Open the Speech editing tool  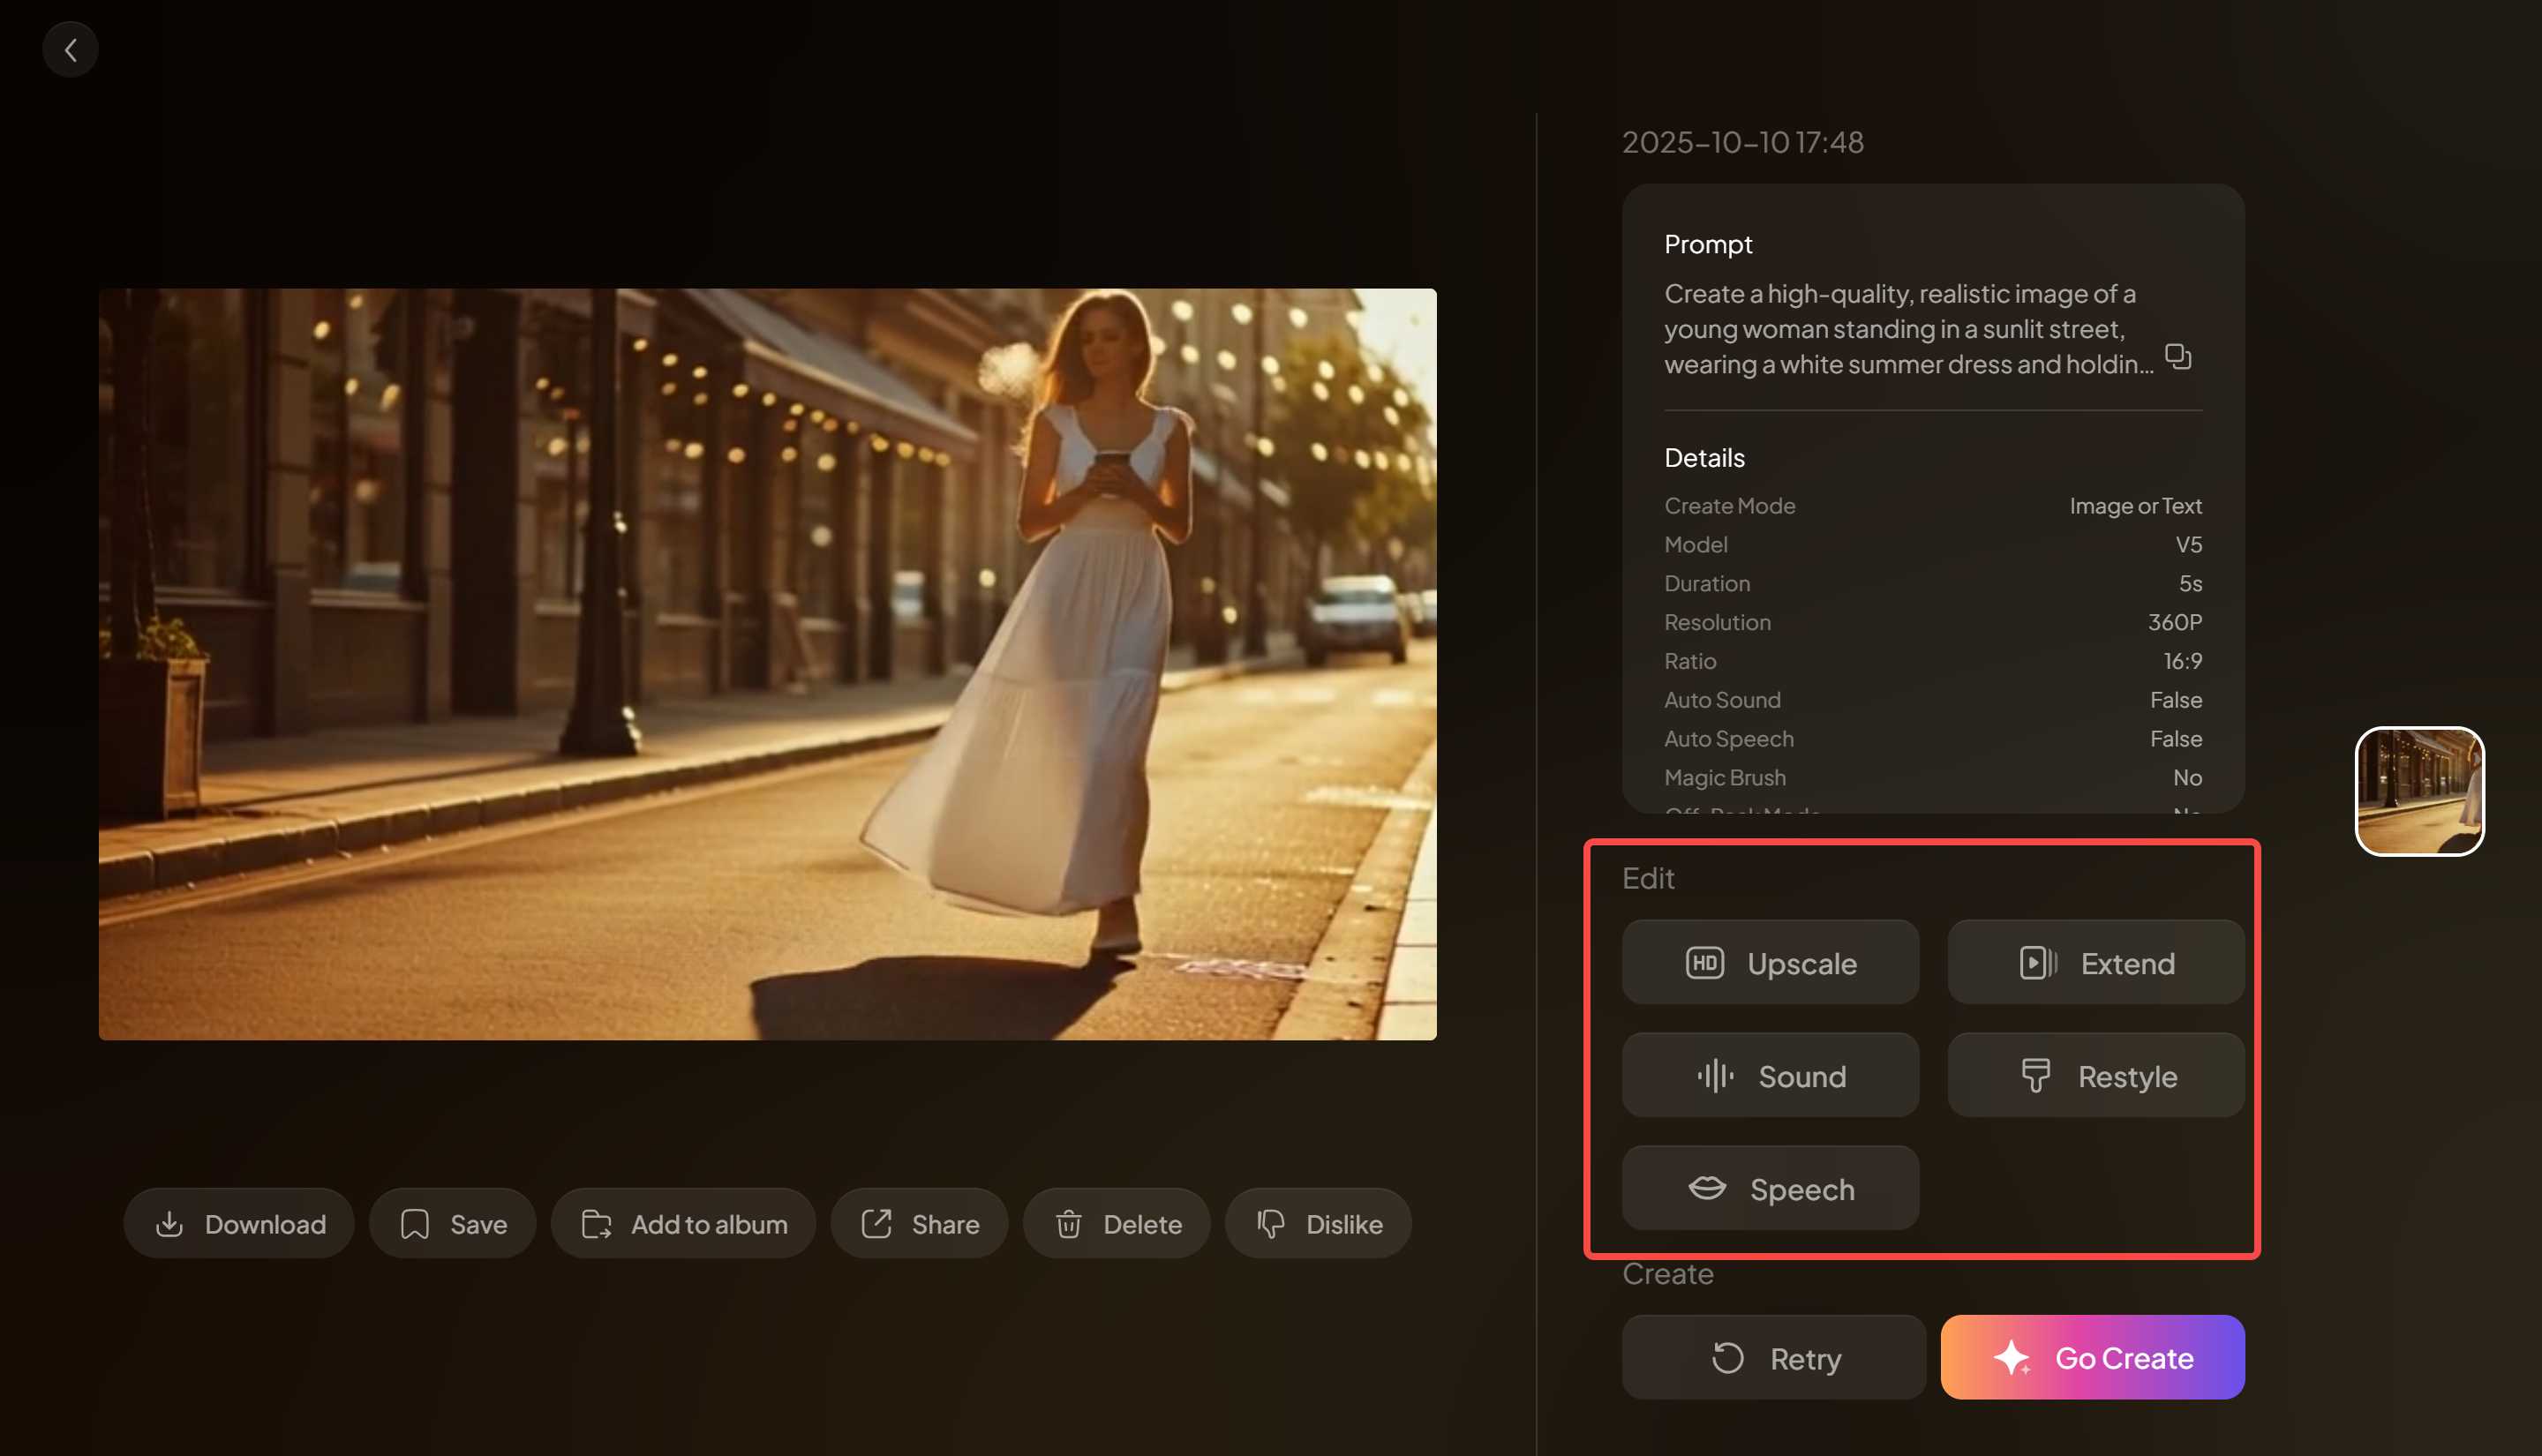pos(1769,1188)
